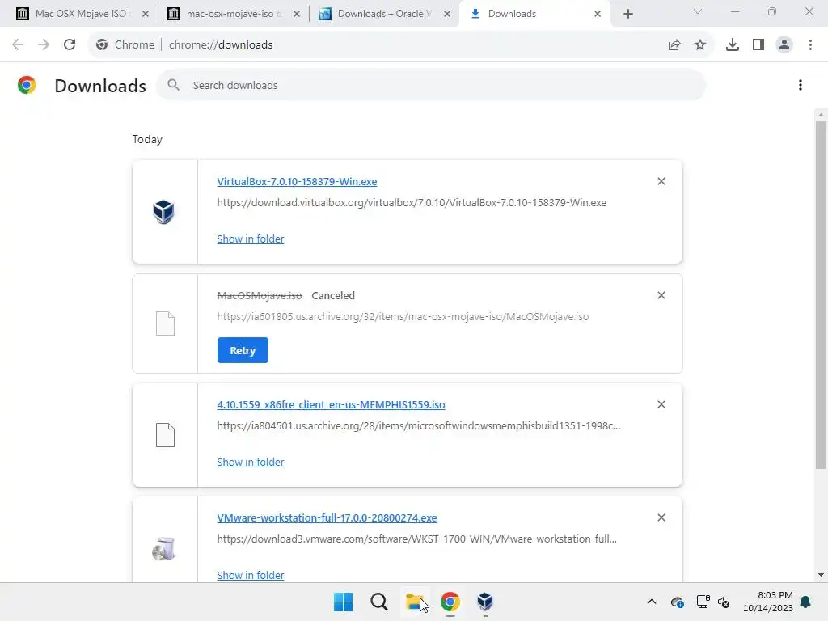The height and width of the screenshot is (621, 828).
Task: Open Downloads page more actions menu
Action: 801,85
